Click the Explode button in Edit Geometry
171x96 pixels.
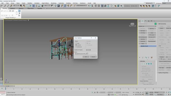click(x=162, y=57)
